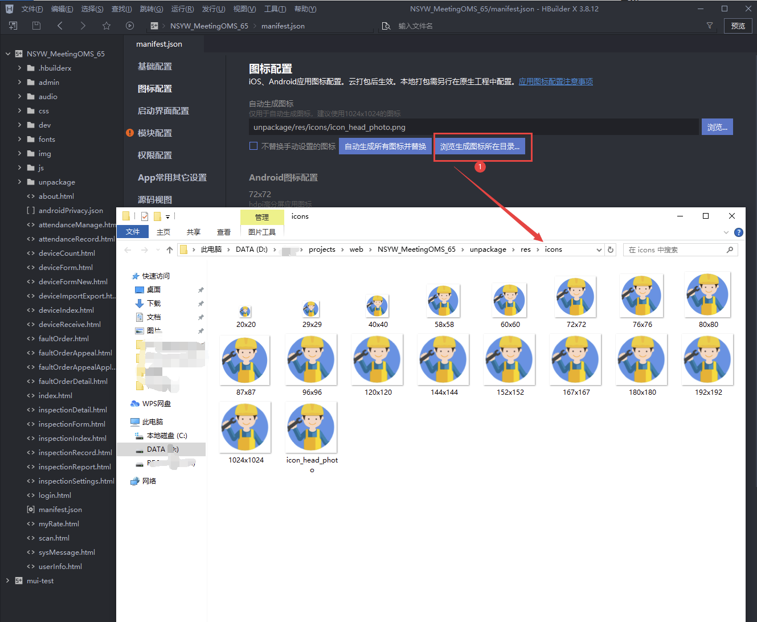Image resolution: width=757 pixels, height=622 pixels.
Task: Expand the unpackage folder
Action: (x=20, y=182)
